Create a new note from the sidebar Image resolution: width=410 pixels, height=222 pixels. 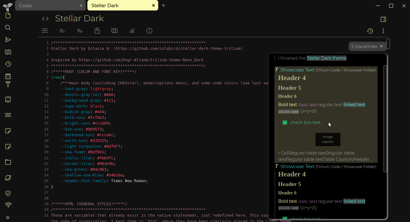pos(8,16)
